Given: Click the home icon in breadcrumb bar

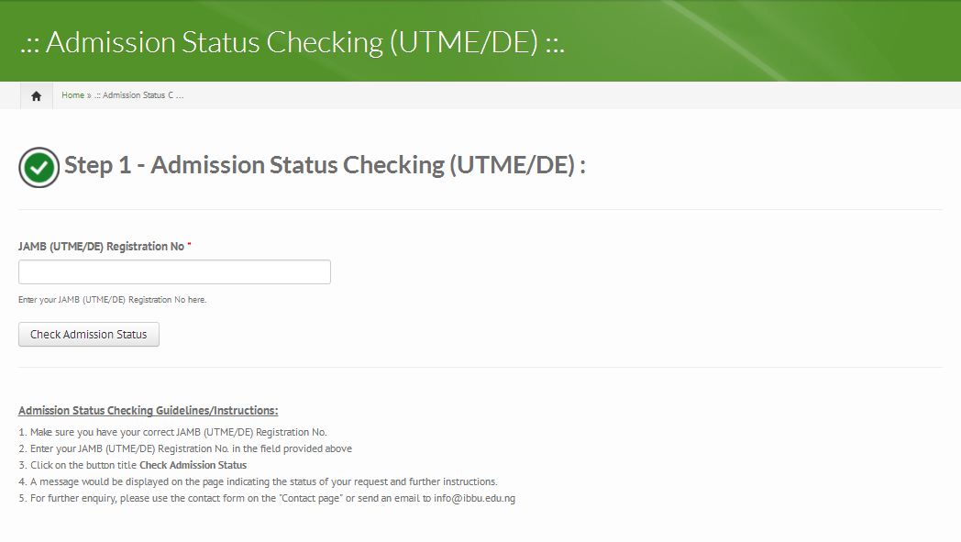Looking at the screenshot, I should pyautogui.click(x=36, y=95).
